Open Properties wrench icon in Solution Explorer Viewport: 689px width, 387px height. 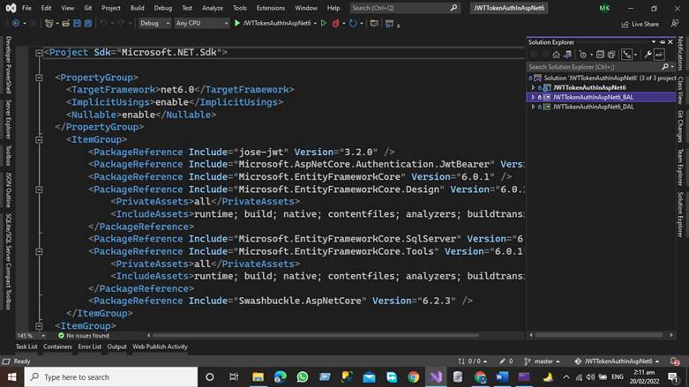(648, 55)
